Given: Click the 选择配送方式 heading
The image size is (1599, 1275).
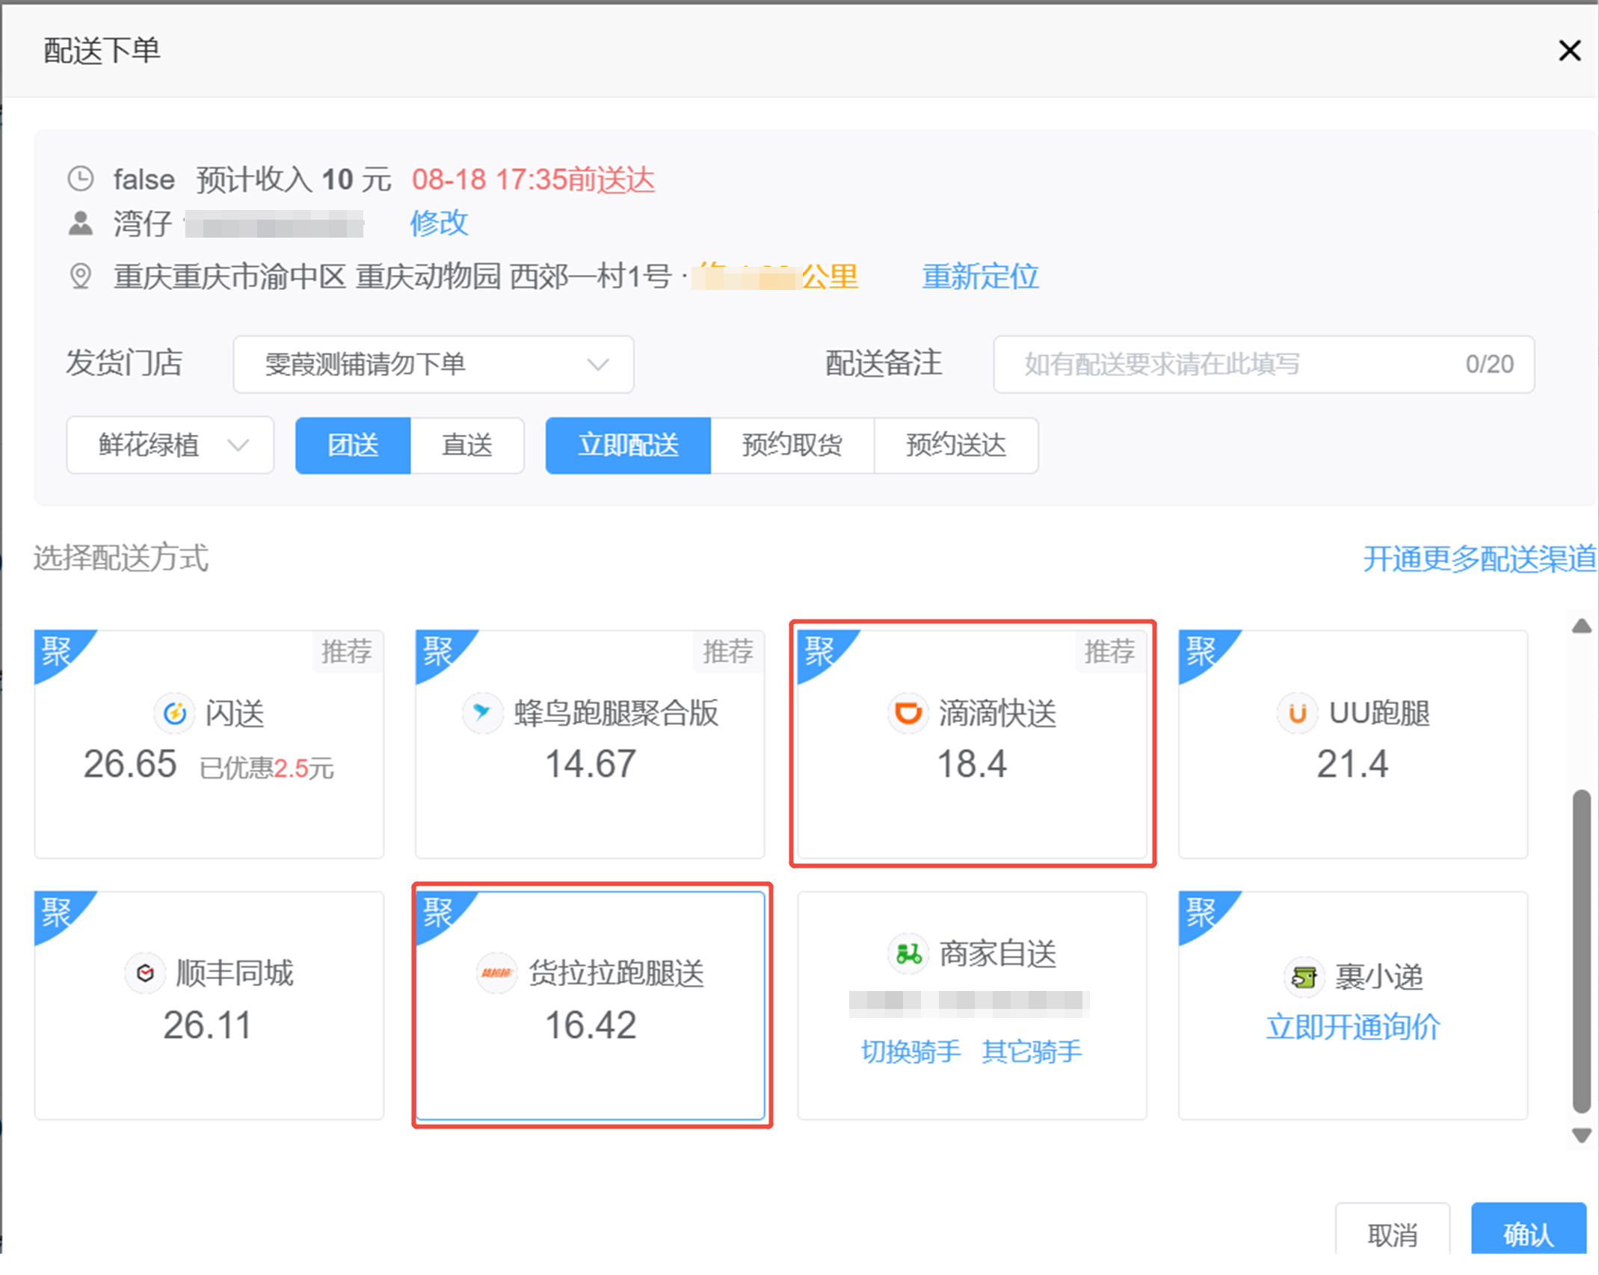Looking at the screenshot, I should [x=121, y=558].
